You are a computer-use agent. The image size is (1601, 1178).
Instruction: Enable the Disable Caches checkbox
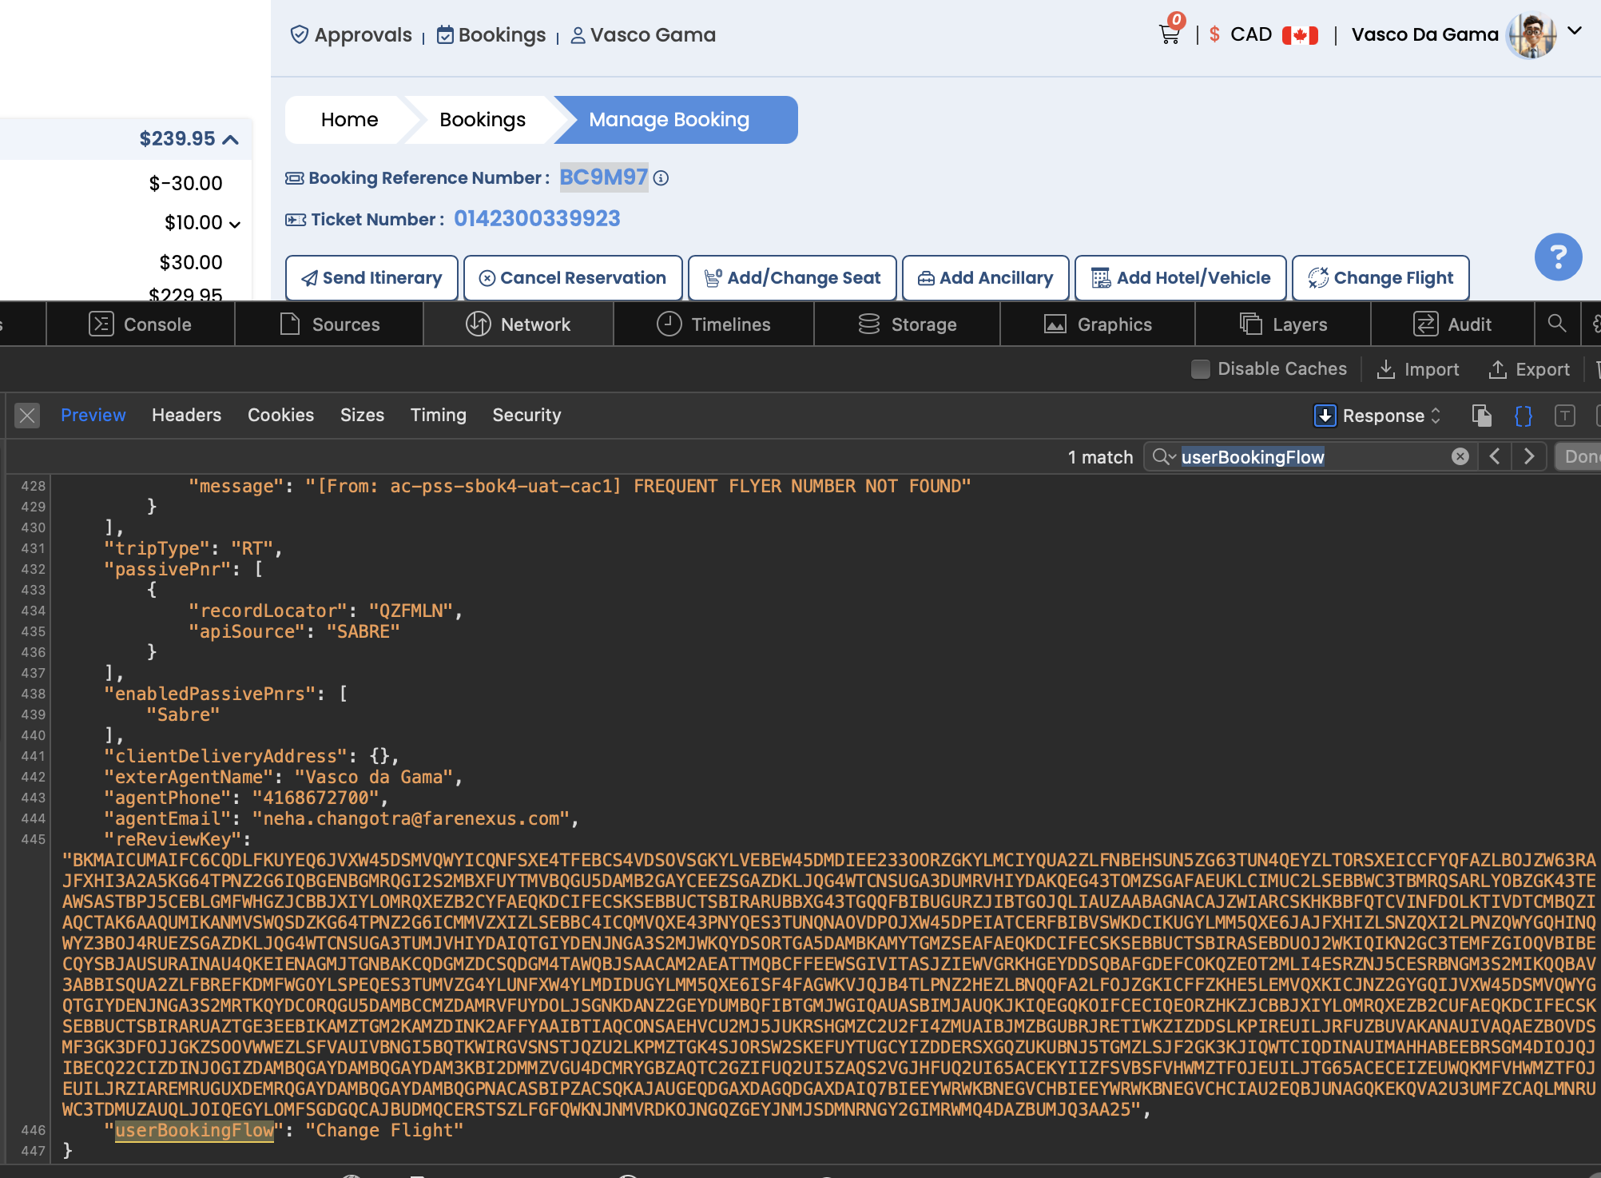(x=1200, y=369)
